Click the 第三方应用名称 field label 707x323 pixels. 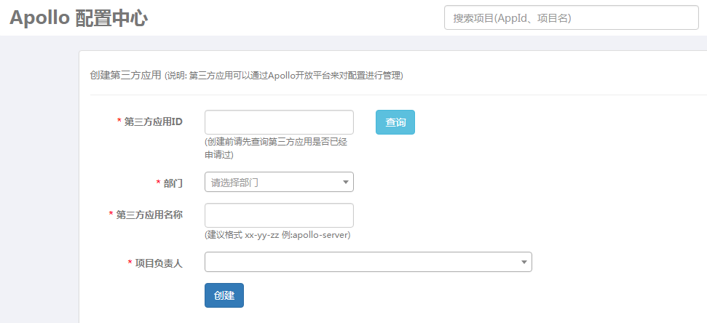point(149,215)
